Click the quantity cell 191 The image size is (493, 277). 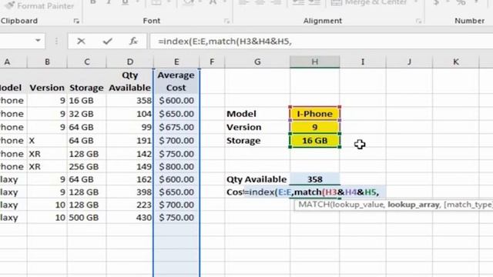(130, 140)
